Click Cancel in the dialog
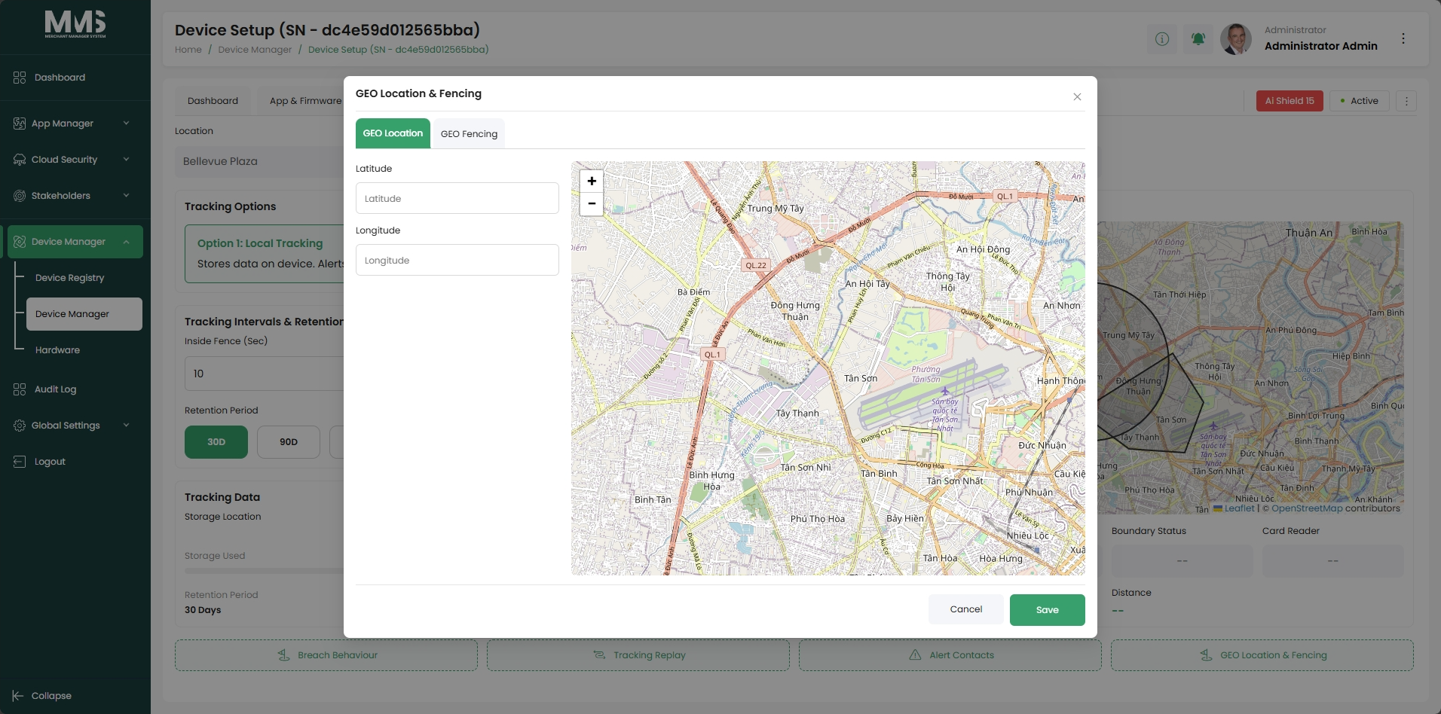 pyautogui.click(x=966, y=609)
